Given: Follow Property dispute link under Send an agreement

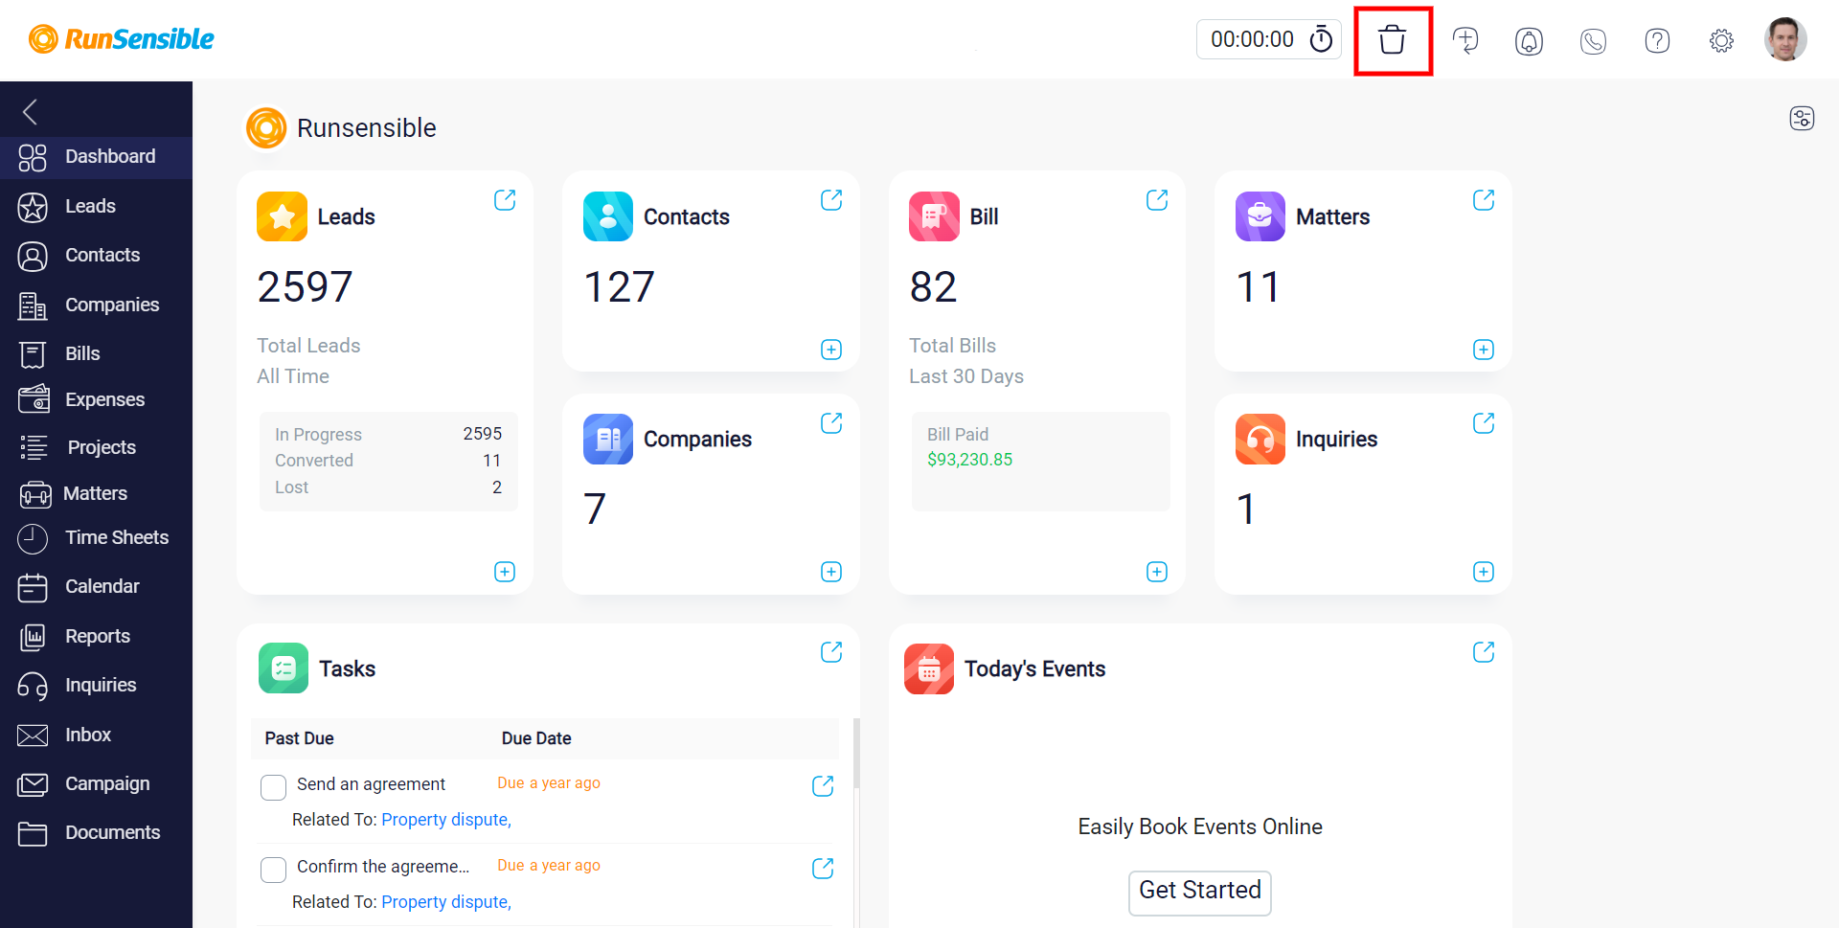Looking at the screenshot, I should click(x=446, y=820).
